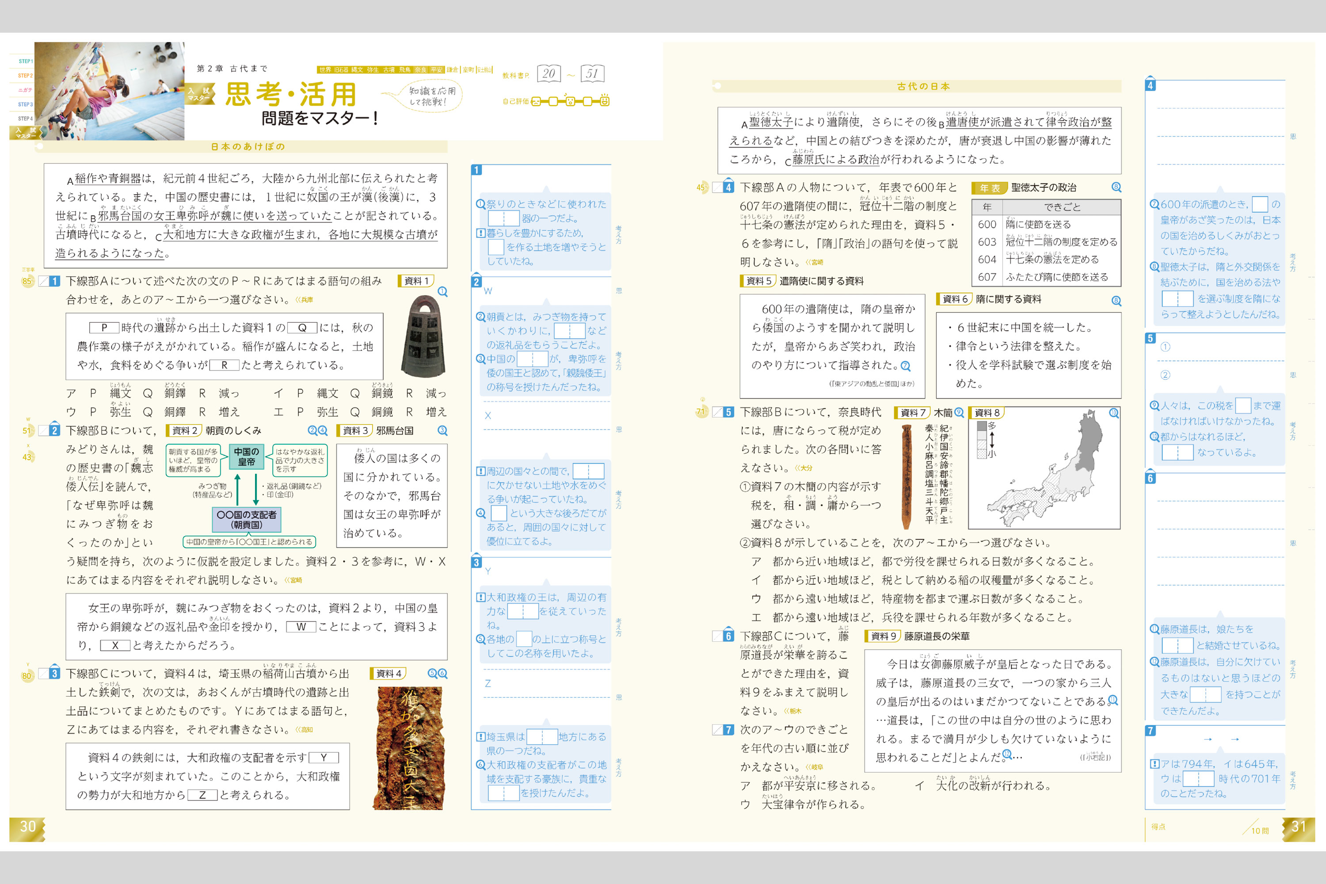1326x884 pixels.
Task: Click the open-book page icon showing 20
Action: tap(549, 73)
